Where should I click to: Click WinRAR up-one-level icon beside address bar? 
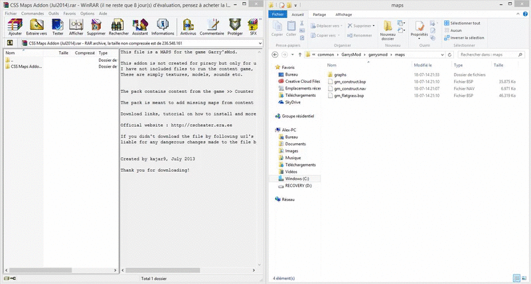[10, 43]
